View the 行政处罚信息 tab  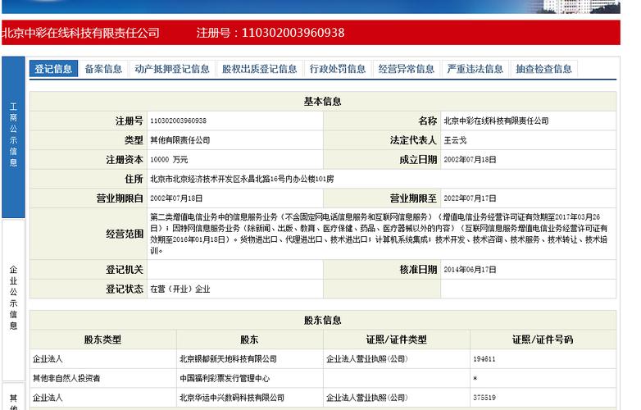click(338, 69)
